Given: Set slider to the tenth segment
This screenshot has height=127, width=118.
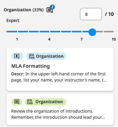Looking at the screenshot, I should tap(109, 32).
